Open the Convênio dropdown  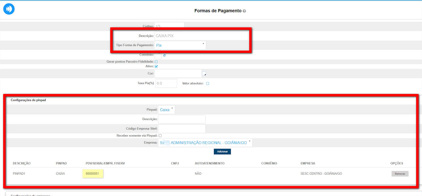pos(158,55)
